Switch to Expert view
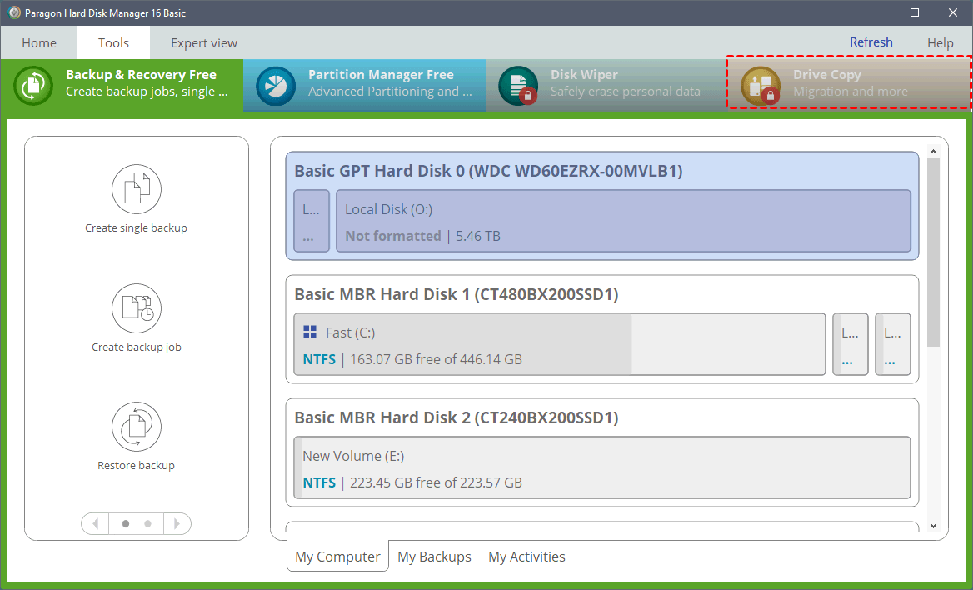 (x=204, y=42)
